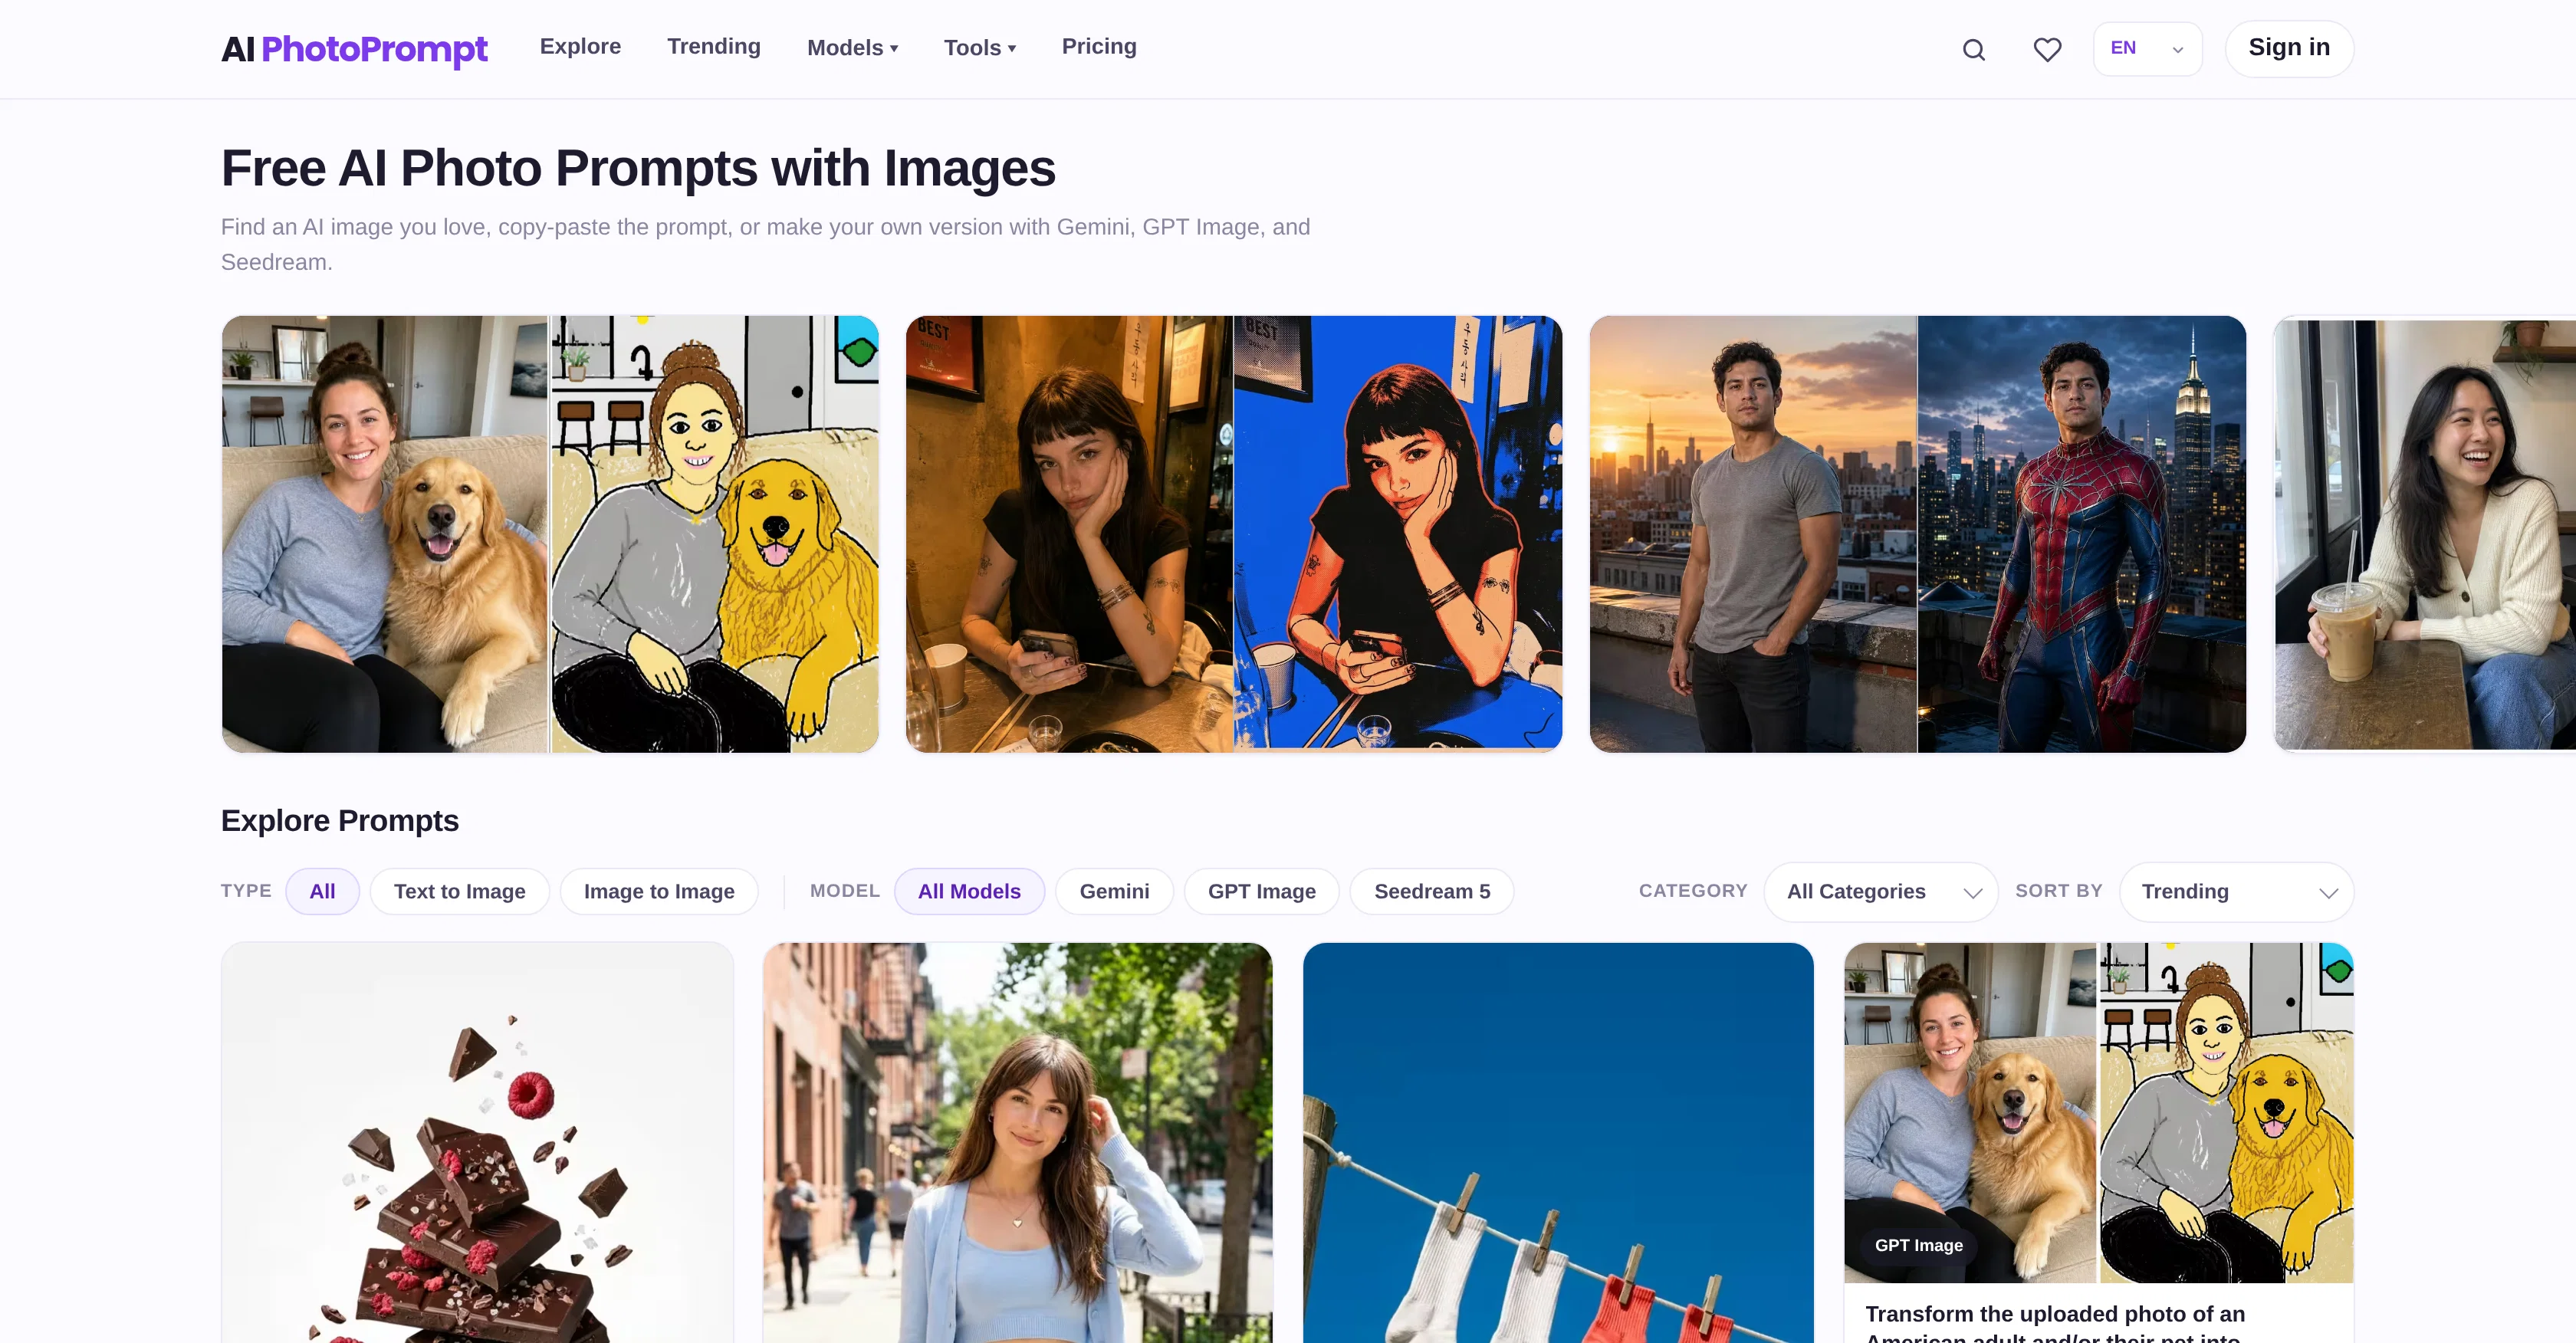The image size is (2576, 1343).
Task: Open the Pricing page
Action: [1098, 47]
